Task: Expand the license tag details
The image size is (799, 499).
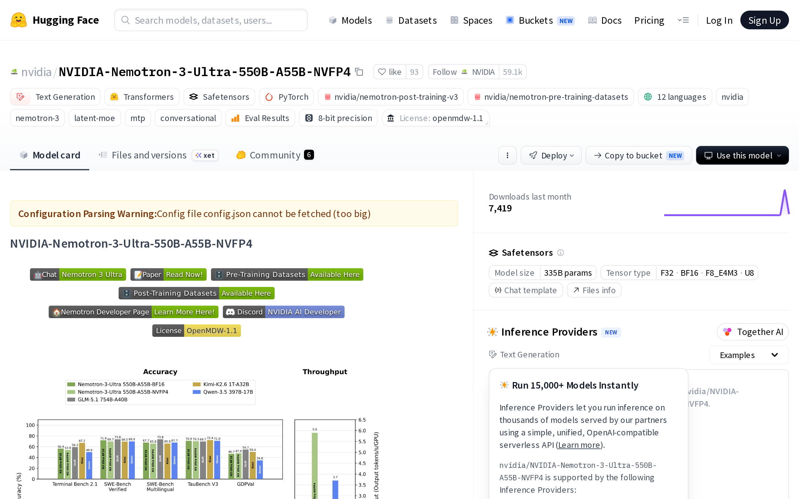Action: [x=435, y=118]
